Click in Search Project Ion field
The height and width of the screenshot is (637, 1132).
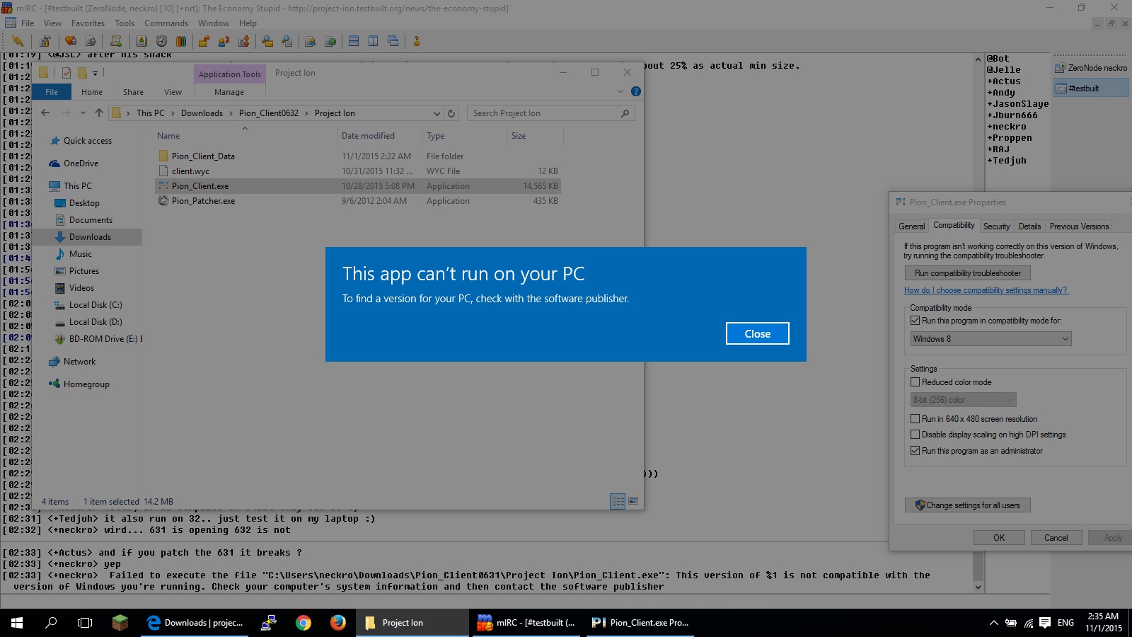550,113
